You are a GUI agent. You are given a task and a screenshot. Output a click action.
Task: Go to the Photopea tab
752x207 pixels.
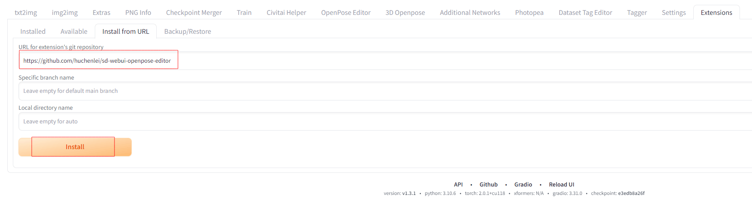[x=529, y=12]
